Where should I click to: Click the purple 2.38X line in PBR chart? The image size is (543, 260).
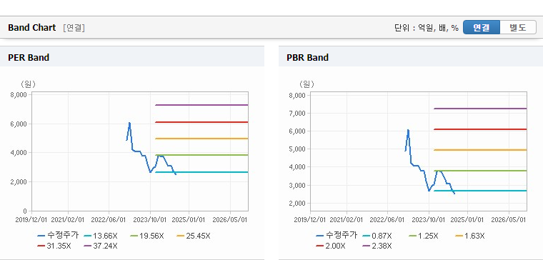pos(480,109)
